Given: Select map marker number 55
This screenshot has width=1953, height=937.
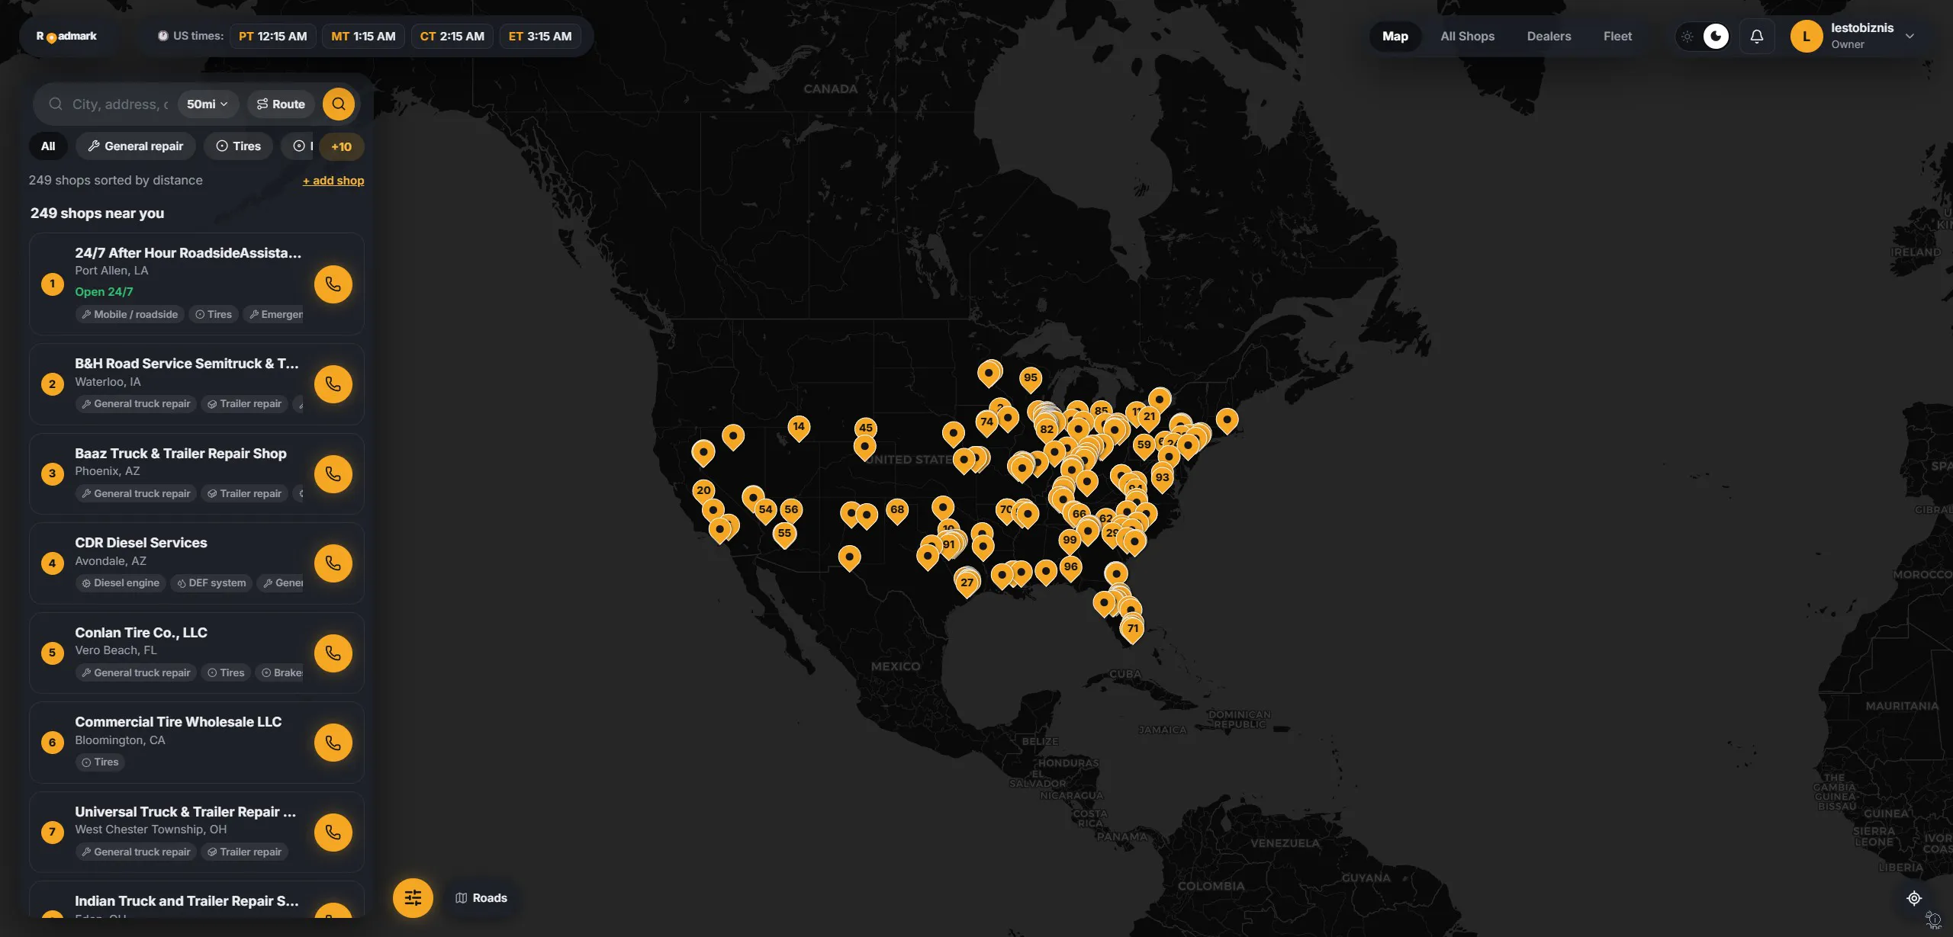Looking at the screenshot, I should (784, 534).
